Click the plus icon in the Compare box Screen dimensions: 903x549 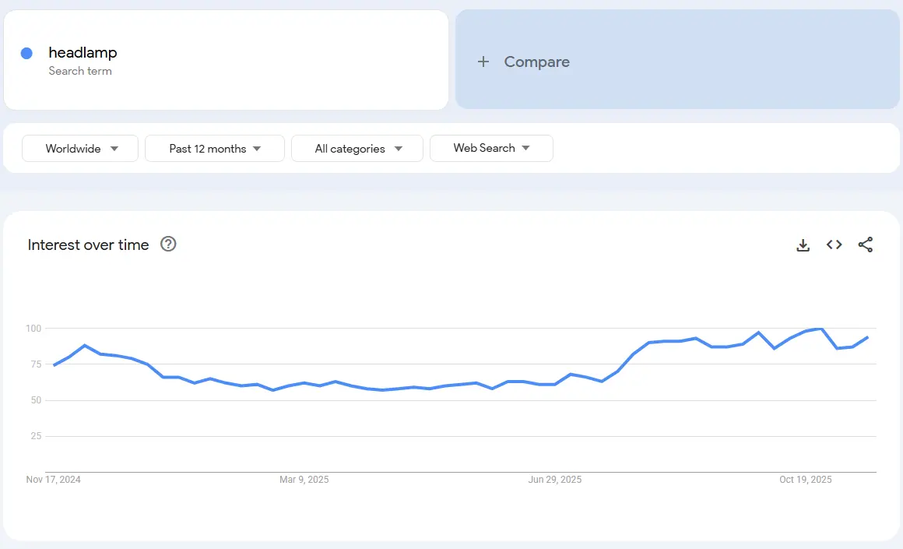coord(483,62)
